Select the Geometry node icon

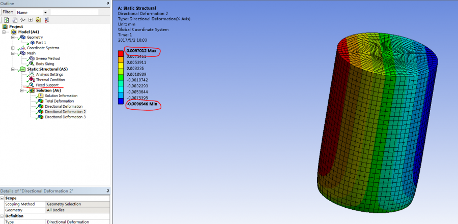[23, 37]
